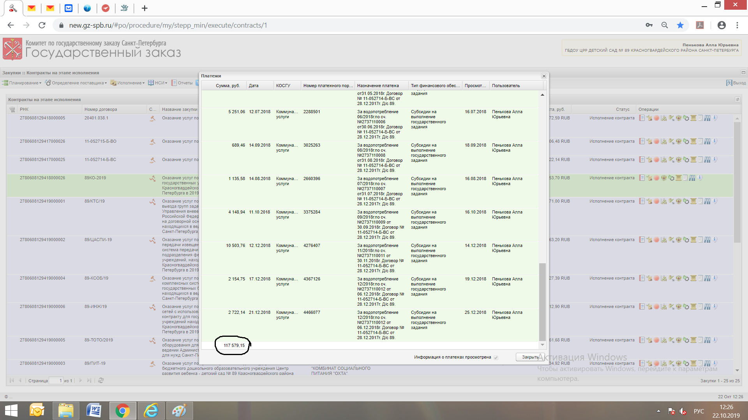Open the Отчеты menu item

pos(182,83)
